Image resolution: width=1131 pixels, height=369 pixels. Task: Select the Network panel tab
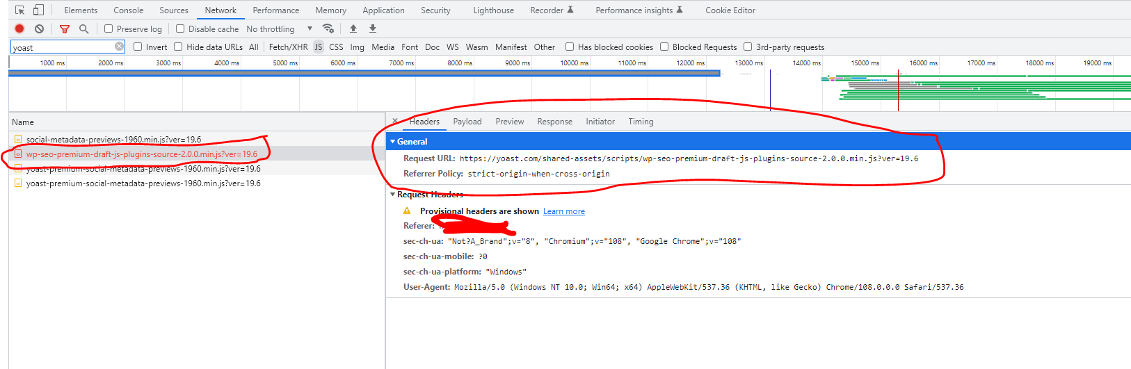pos(220,10)
